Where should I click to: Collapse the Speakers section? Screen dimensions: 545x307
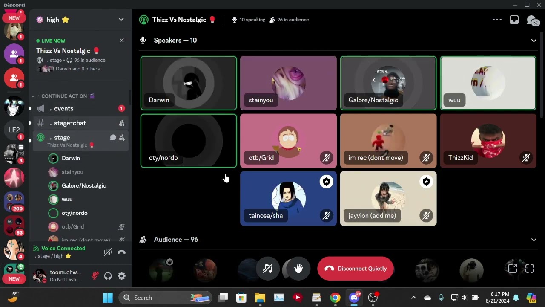pyautogui.click(x=534, y=41)
